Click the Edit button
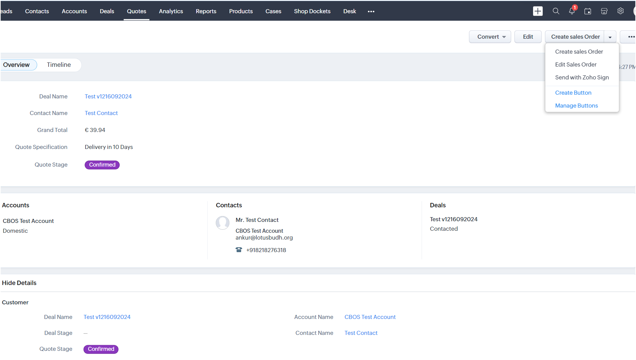Screen dimensions: 636x360 click(x=528, y=37)
